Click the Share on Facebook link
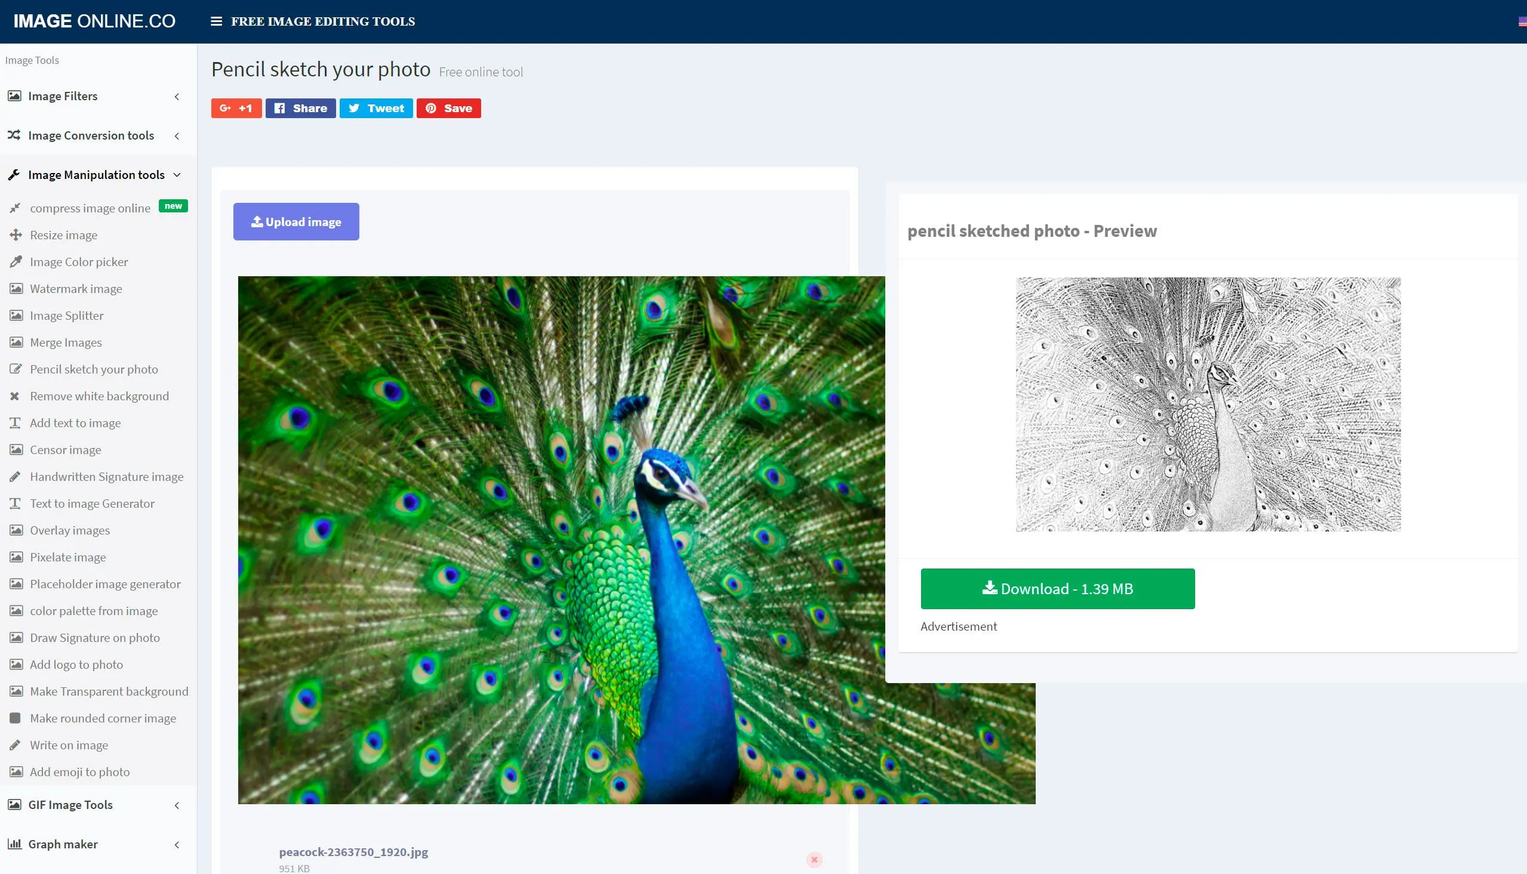 click(x=300, y=108)
